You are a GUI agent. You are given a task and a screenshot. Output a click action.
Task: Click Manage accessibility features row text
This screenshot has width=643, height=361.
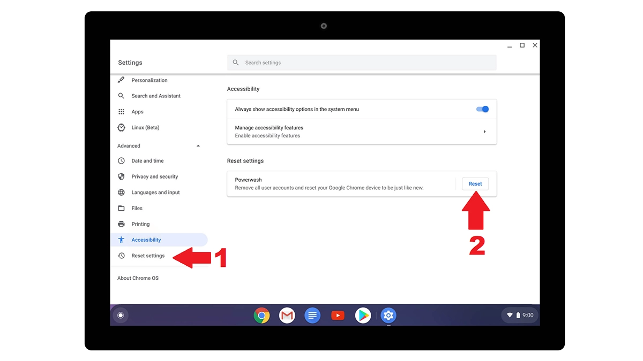(x=269, y=128)
